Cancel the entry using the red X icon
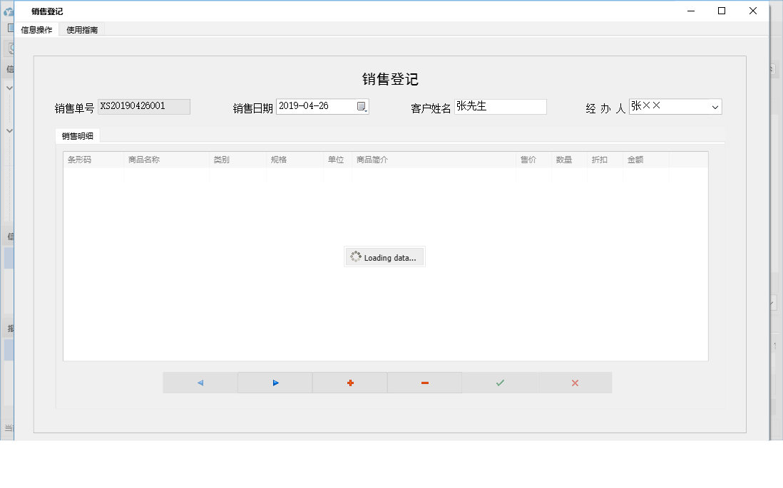The width and height of the screenshot is (783, 488). [574, 383]
